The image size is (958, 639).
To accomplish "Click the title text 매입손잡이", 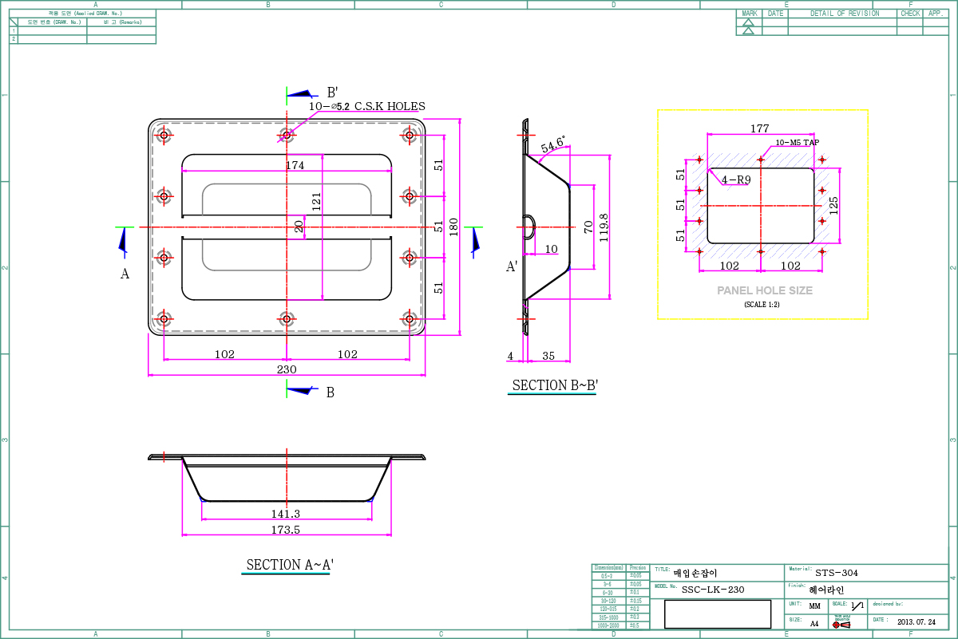I will (x=696, y=573).
